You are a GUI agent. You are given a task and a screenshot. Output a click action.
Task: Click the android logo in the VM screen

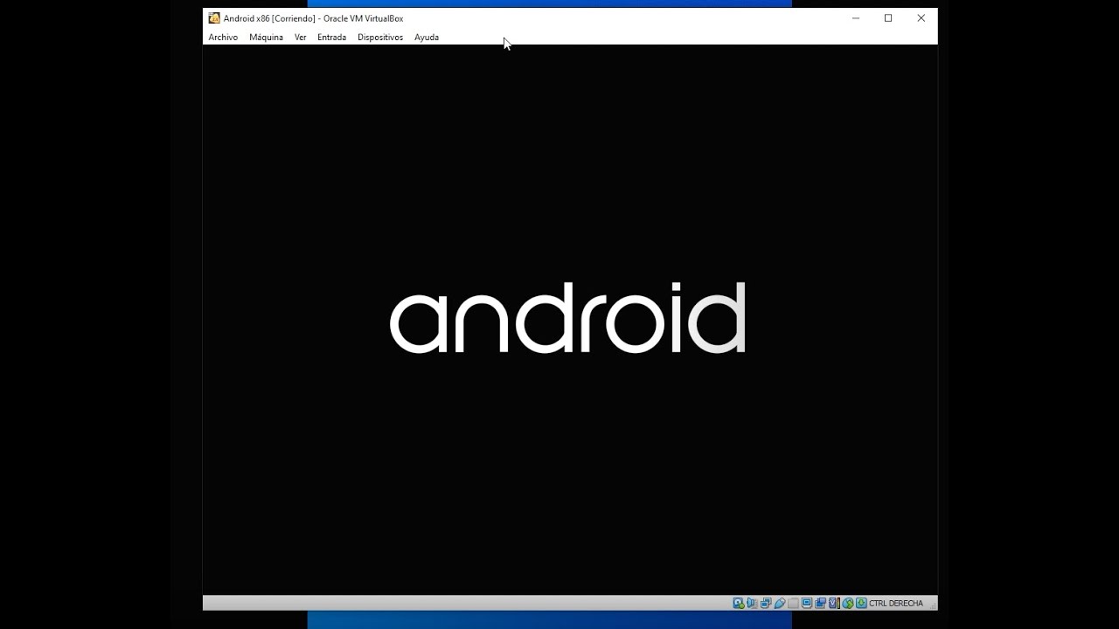(567, 318)
